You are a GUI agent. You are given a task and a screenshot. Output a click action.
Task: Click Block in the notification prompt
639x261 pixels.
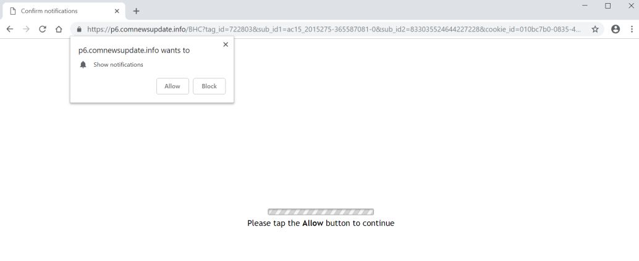coord(209,86)
